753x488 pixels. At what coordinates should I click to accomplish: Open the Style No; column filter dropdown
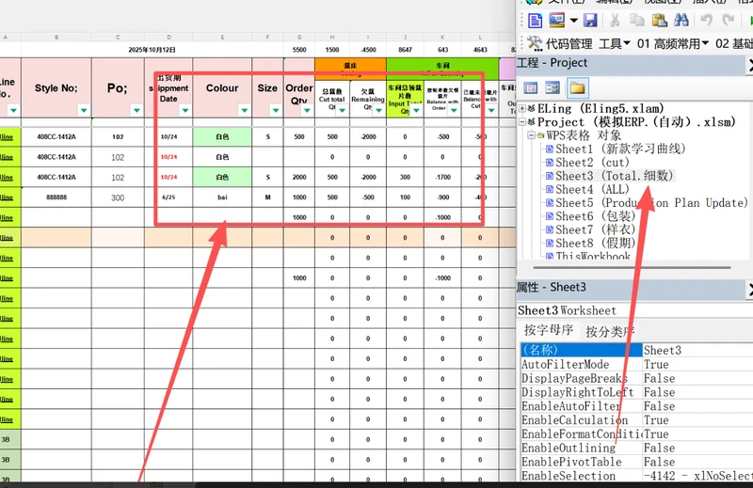point(84,110)
